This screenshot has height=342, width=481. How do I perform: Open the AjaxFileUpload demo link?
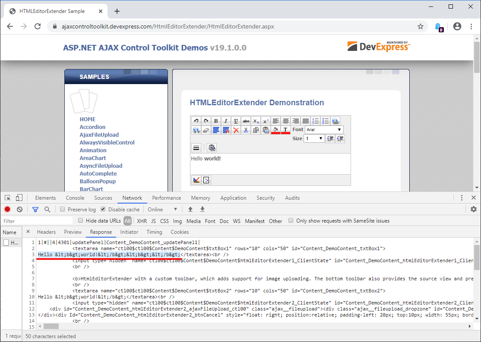pyautogui.click(x=100, y=135)
